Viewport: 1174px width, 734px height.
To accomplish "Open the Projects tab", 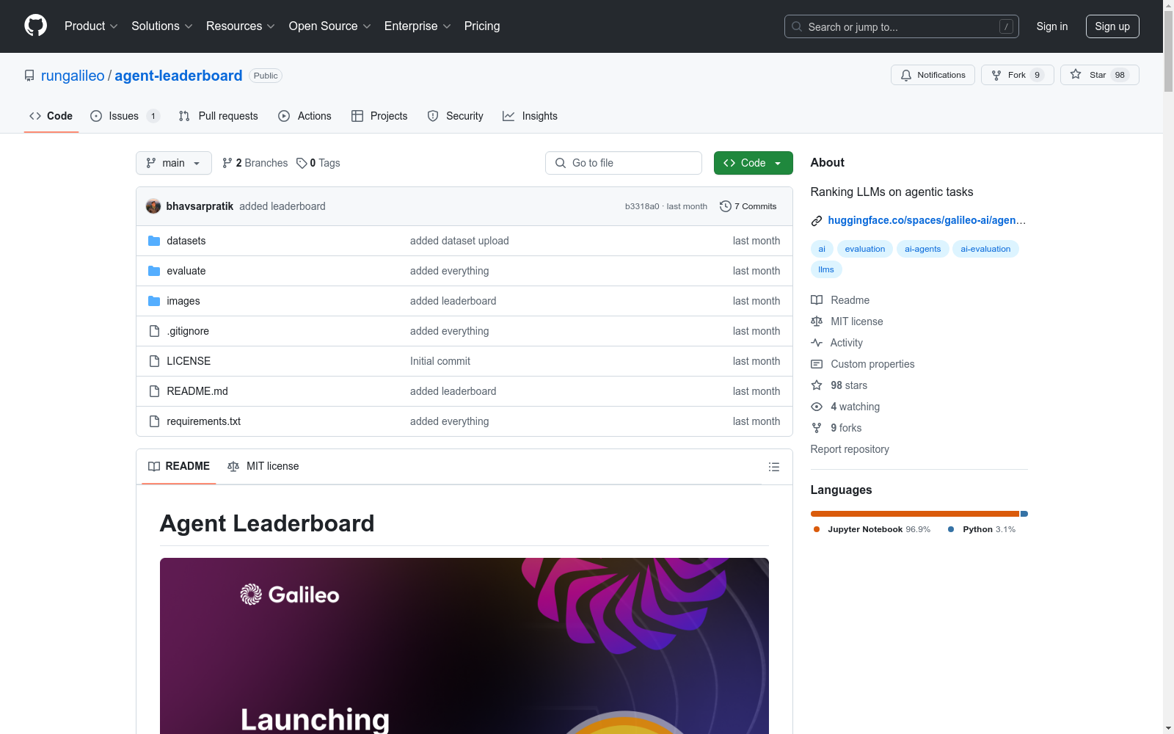I will point(379,116).
